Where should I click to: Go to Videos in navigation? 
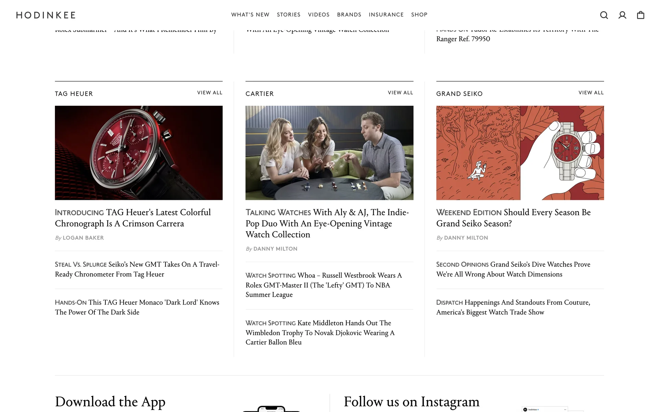(319, 15)
